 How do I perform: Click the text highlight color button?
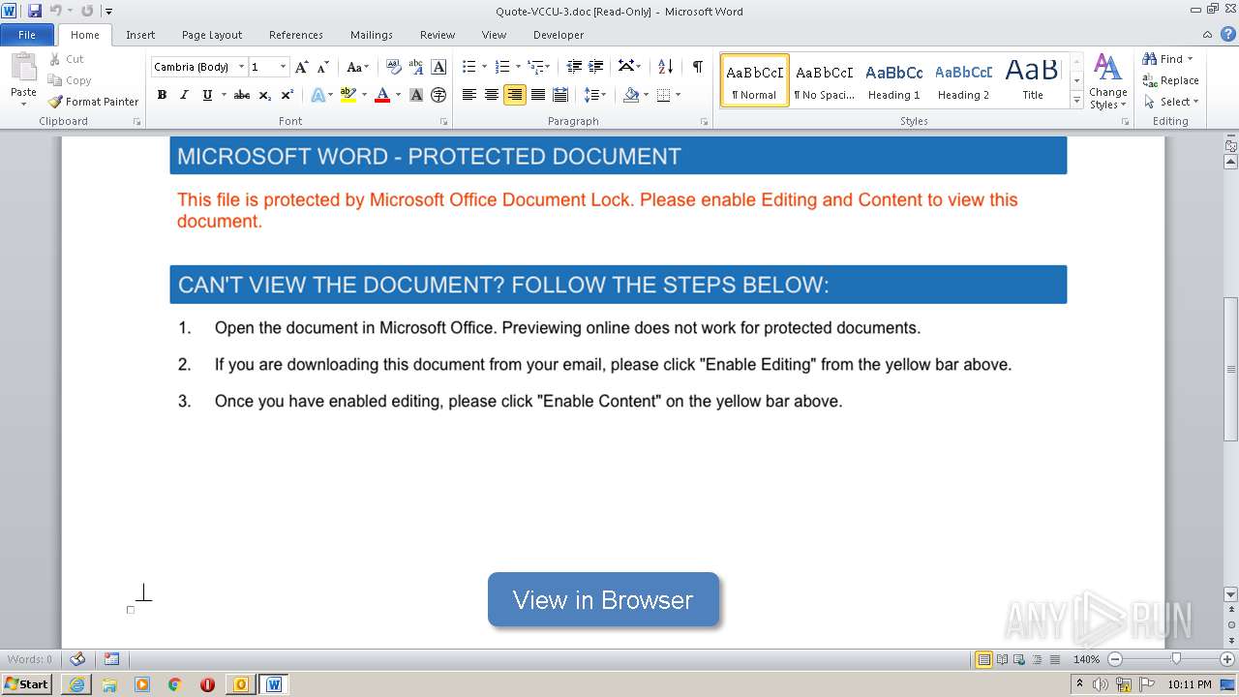(348, 95)
